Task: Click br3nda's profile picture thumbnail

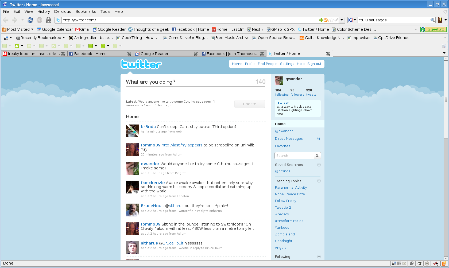Action: [132, 131]
